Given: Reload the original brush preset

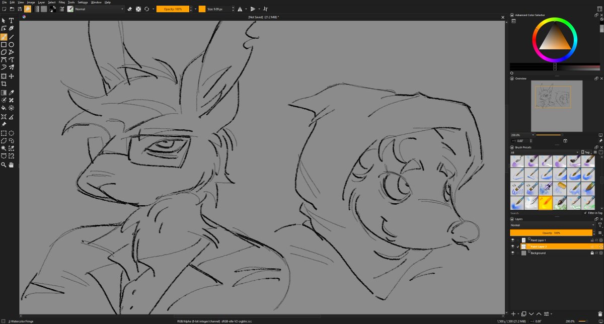Looking at the screenshot, I should [146, 9].
